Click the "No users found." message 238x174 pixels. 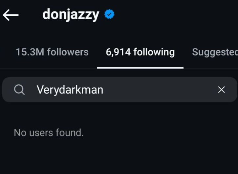(49, 132)
